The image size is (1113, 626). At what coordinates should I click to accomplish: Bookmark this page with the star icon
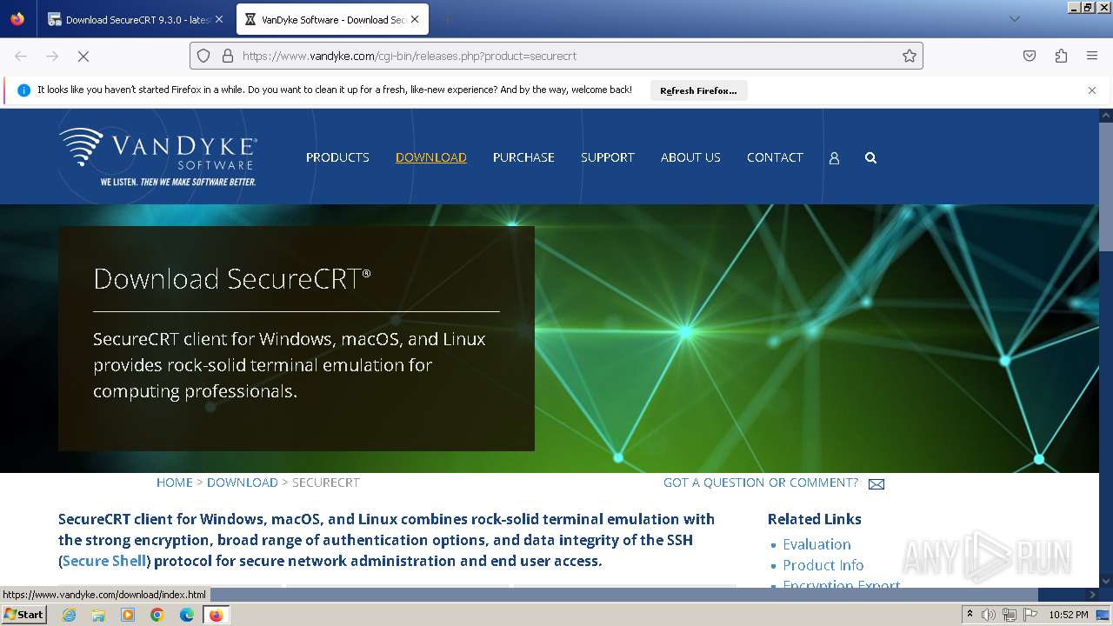tap(910, 56)
